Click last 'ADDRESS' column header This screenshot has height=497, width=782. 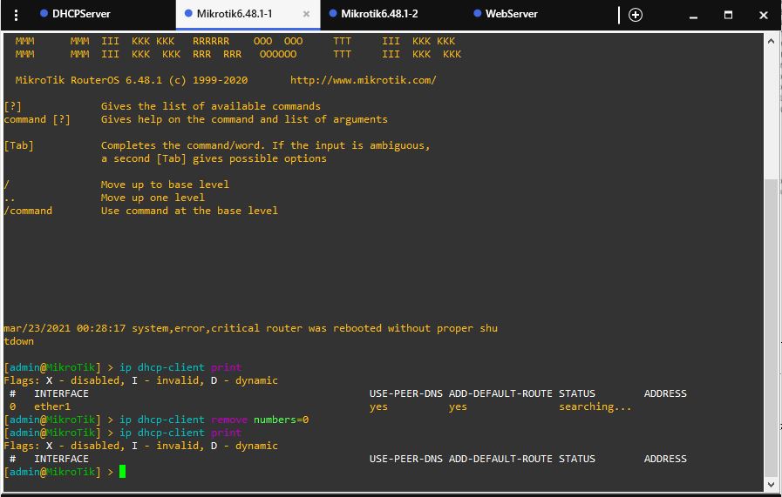[665, 459]
